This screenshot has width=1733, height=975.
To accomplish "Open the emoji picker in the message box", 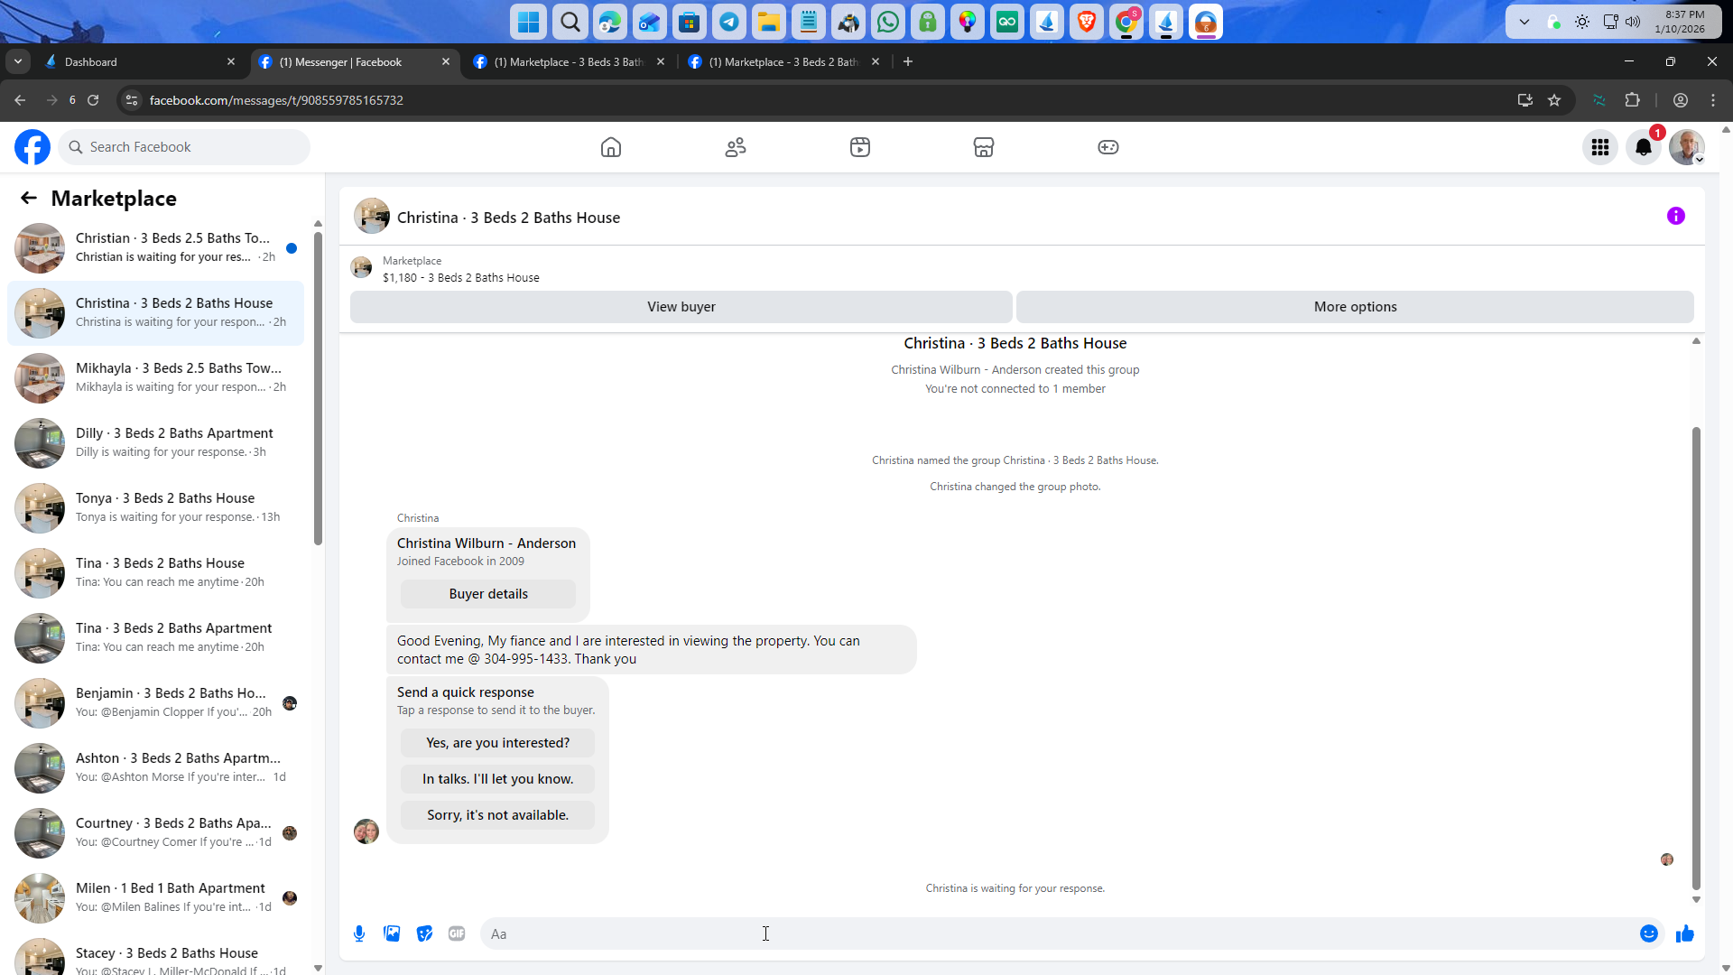I will pos(1648,933).
